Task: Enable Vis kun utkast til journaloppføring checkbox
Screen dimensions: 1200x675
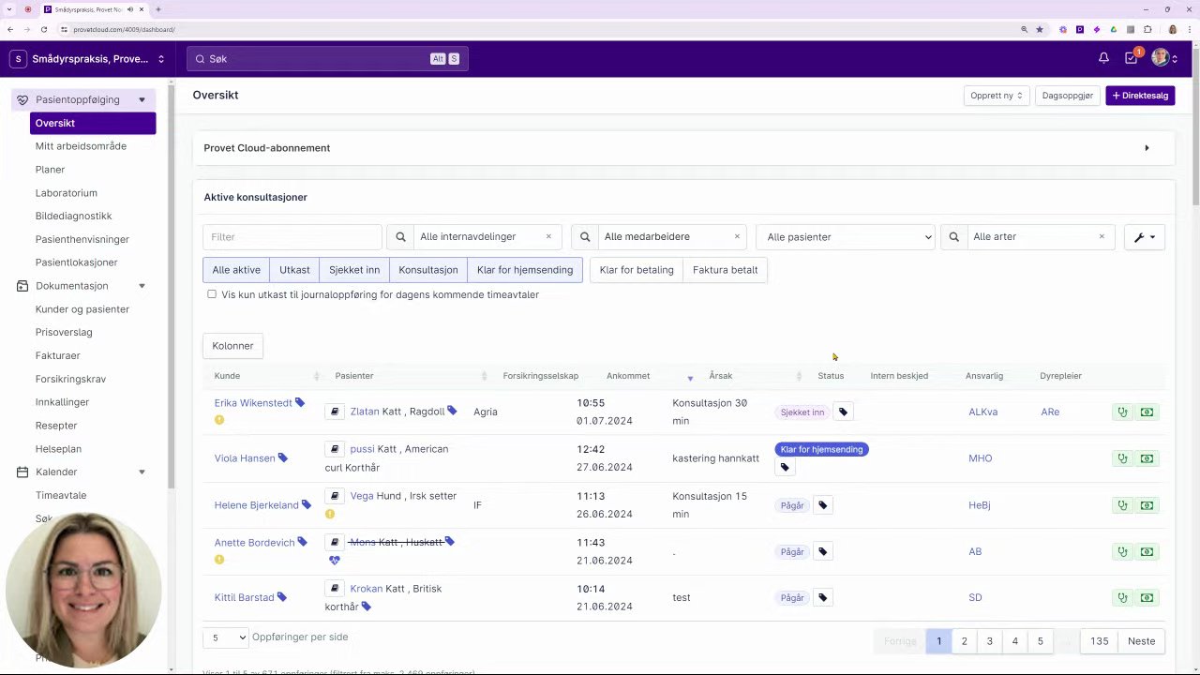Action: coord(212,294)
